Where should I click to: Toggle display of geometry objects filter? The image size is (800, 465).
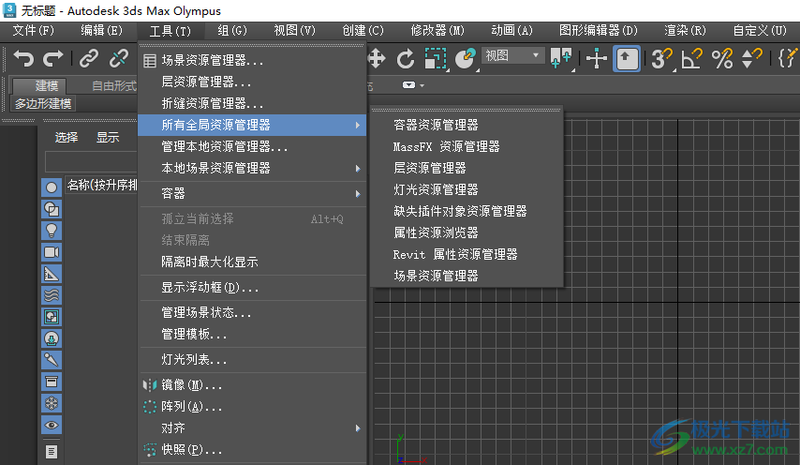(52, 187)
